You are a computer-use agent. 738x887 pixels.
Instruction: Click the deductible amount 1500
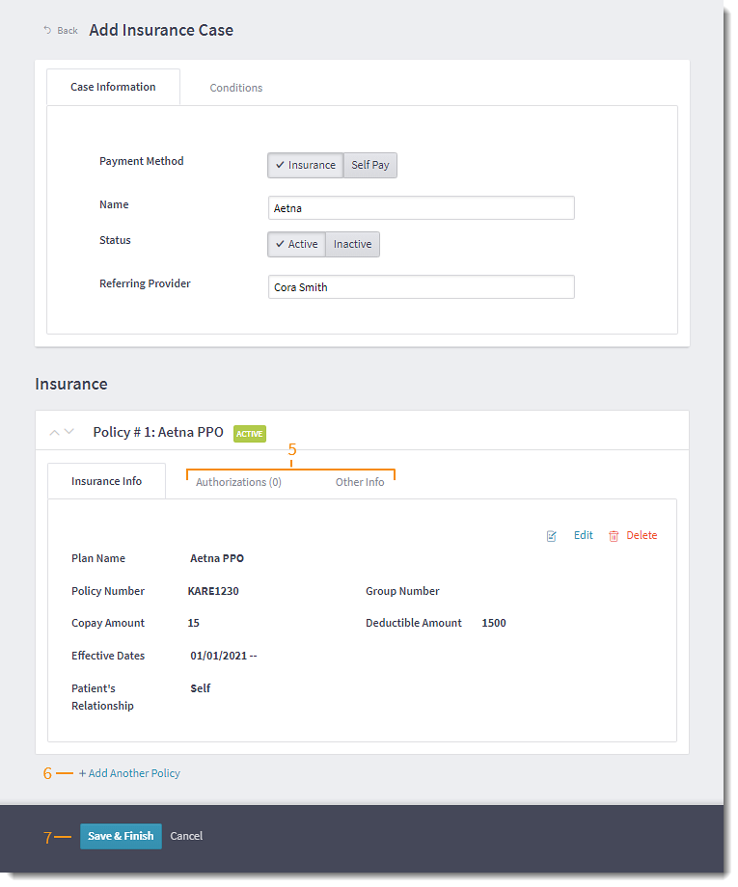[x=494, y=624]
